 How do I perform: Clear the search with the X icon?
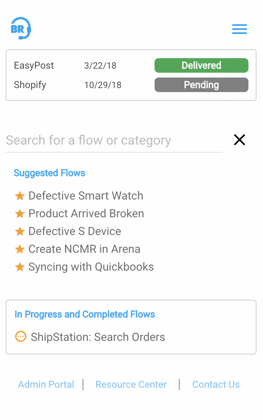(x=240, y=140)
